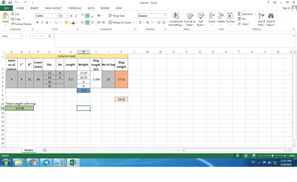Open Cell Styles gallery
This screenshot has height=182, width=297.
(201, 19)
